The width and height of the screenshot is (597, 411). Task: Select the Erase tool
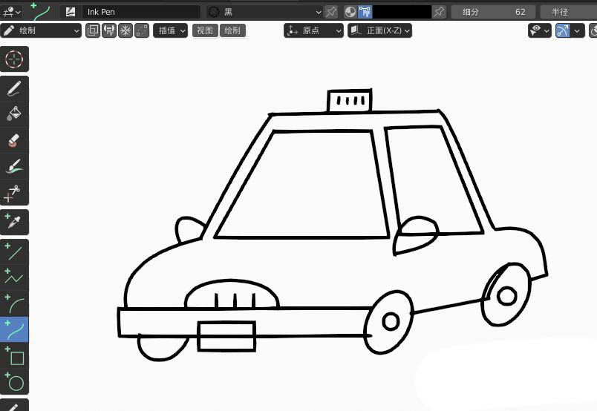[x=14, y=140]
